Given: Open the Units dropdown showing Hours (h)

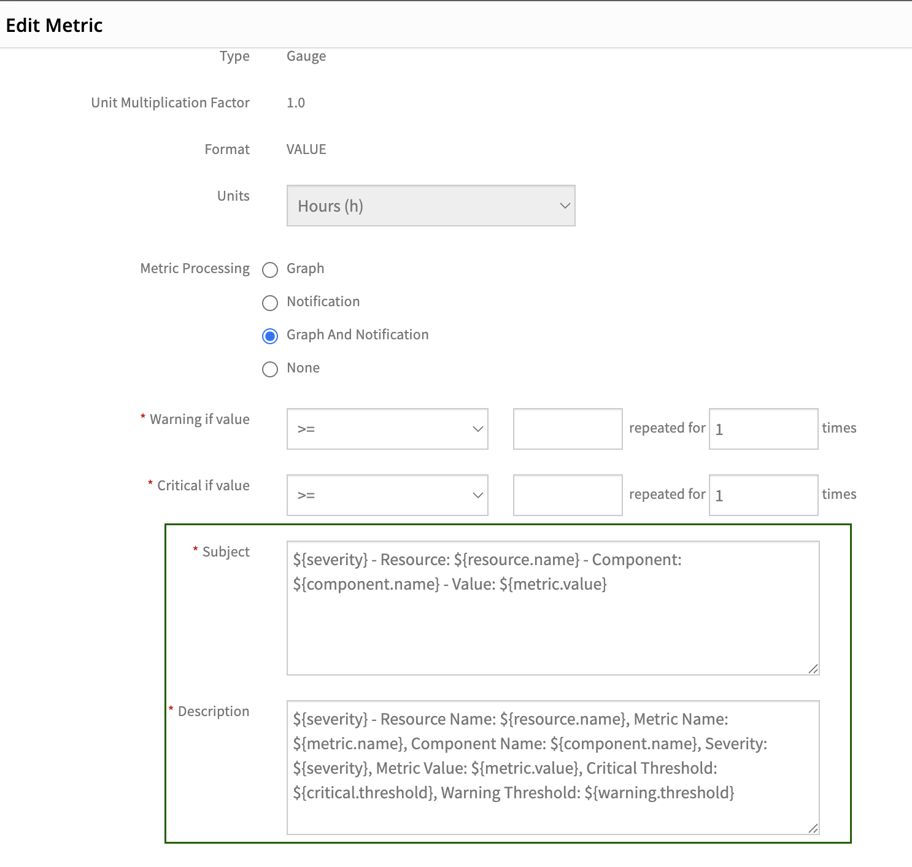Looking at the screenshot, I should coord(431,206).
